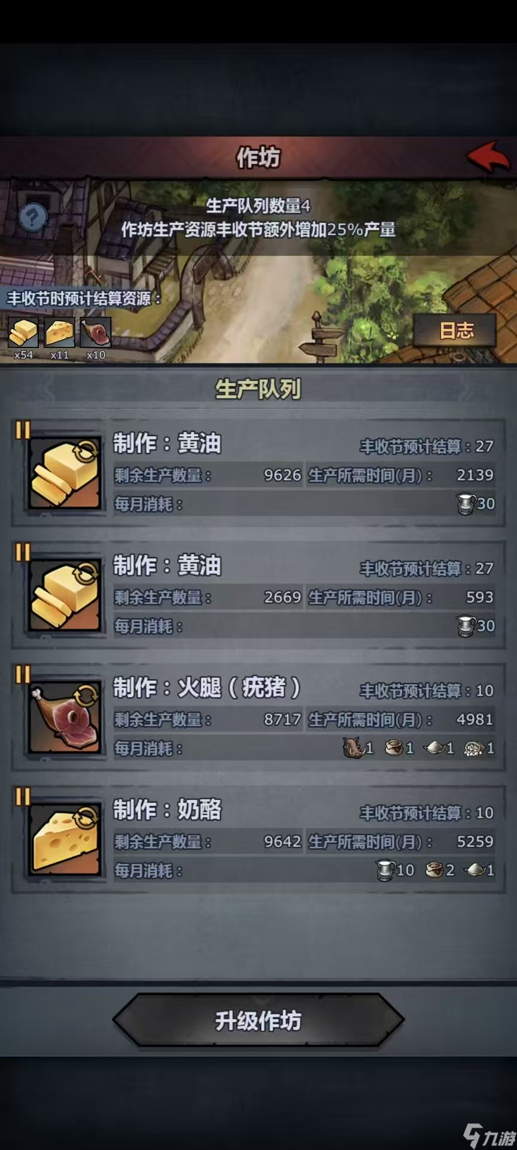
Task: Select the second 黄油 butter production icon
Action: coord(65,596)
